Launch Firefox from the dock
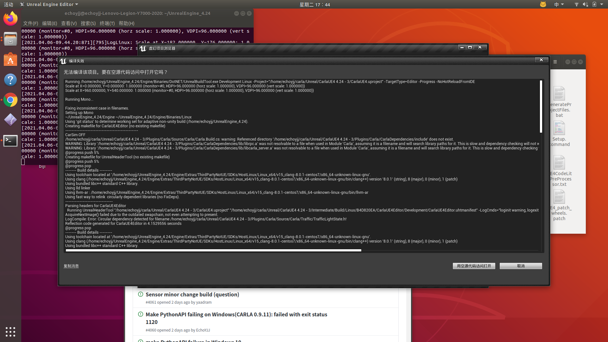The height and width of the screenshot is (342, 608). 10,18
